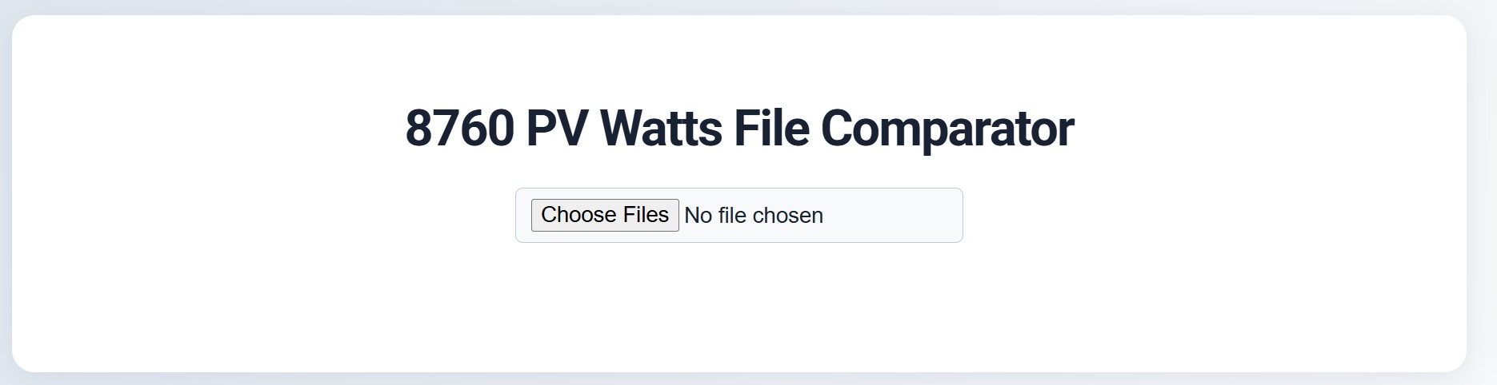Click the right border of the file input box

963,216
